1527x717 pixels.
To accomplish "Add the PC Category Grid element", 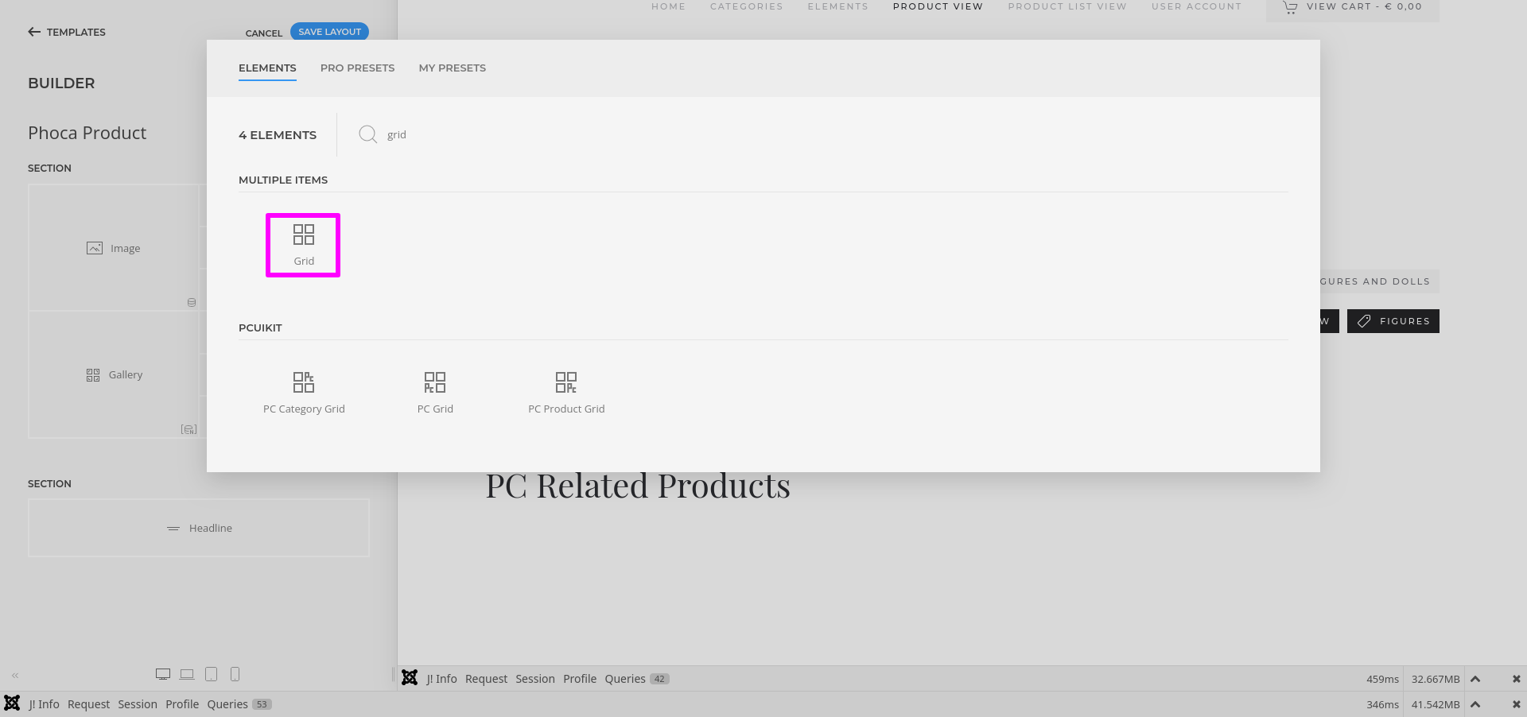I will [x=304, y=393].
